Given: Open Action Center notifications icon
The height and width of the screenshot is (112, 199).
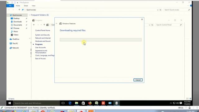Looking at the screenshot, I should point(181,103).
